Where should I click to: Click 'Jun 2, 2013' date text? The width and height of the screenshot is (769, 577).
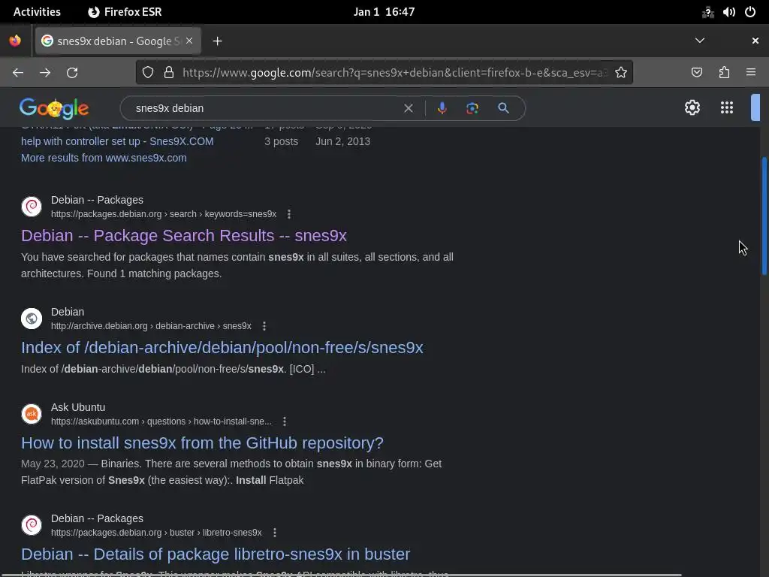(x=342, y=142)
